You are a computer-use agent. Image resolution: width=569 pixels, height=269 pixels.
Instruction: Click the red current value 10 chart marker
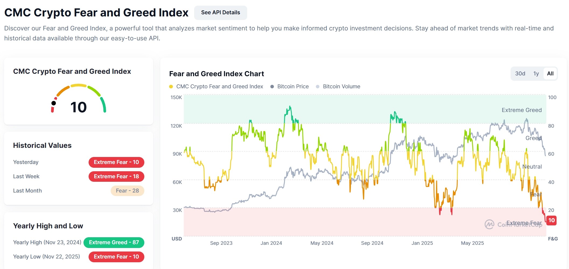[x=551, y=220]
